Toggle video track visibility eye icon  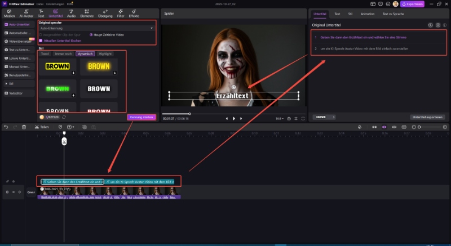[13, 192]
